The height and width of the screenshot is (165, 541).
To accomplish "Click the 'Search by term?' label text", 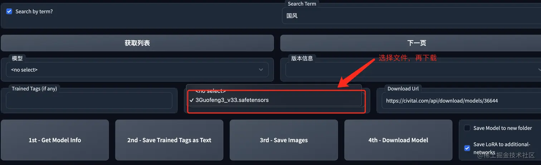I will coord(34,11).
